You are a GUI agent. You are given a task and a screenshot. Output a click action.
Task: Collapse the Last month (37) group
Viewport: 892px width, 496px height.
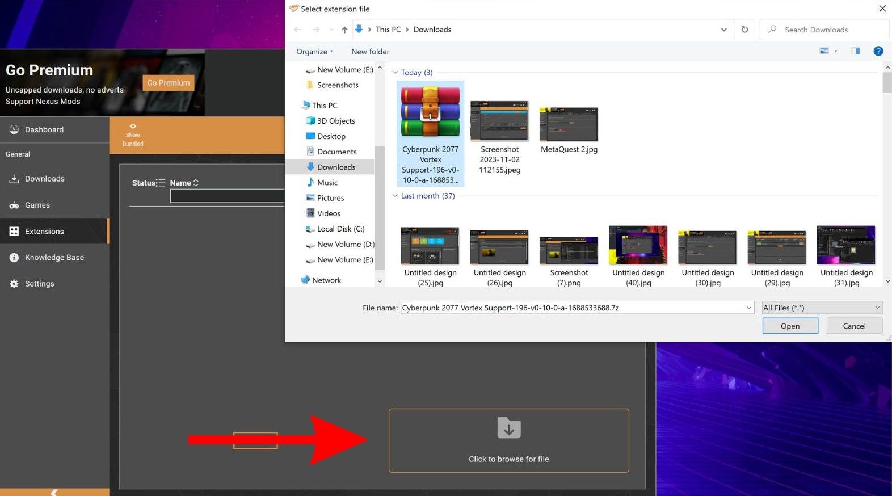(x=395, y=196)
